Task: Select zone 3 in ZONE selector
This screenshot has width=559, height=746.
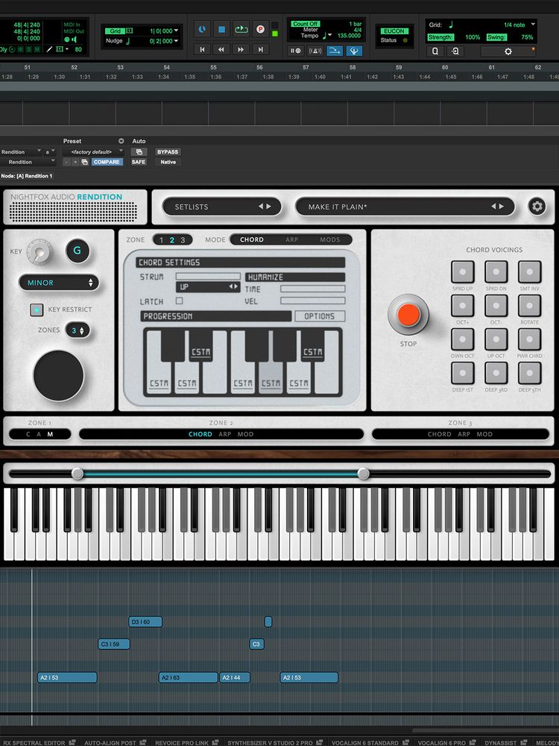Action: click(x=183, y=239)
